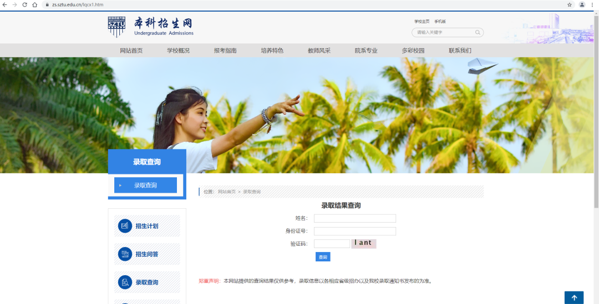Focus the 姓名 input field

click(x=355, y=218)
